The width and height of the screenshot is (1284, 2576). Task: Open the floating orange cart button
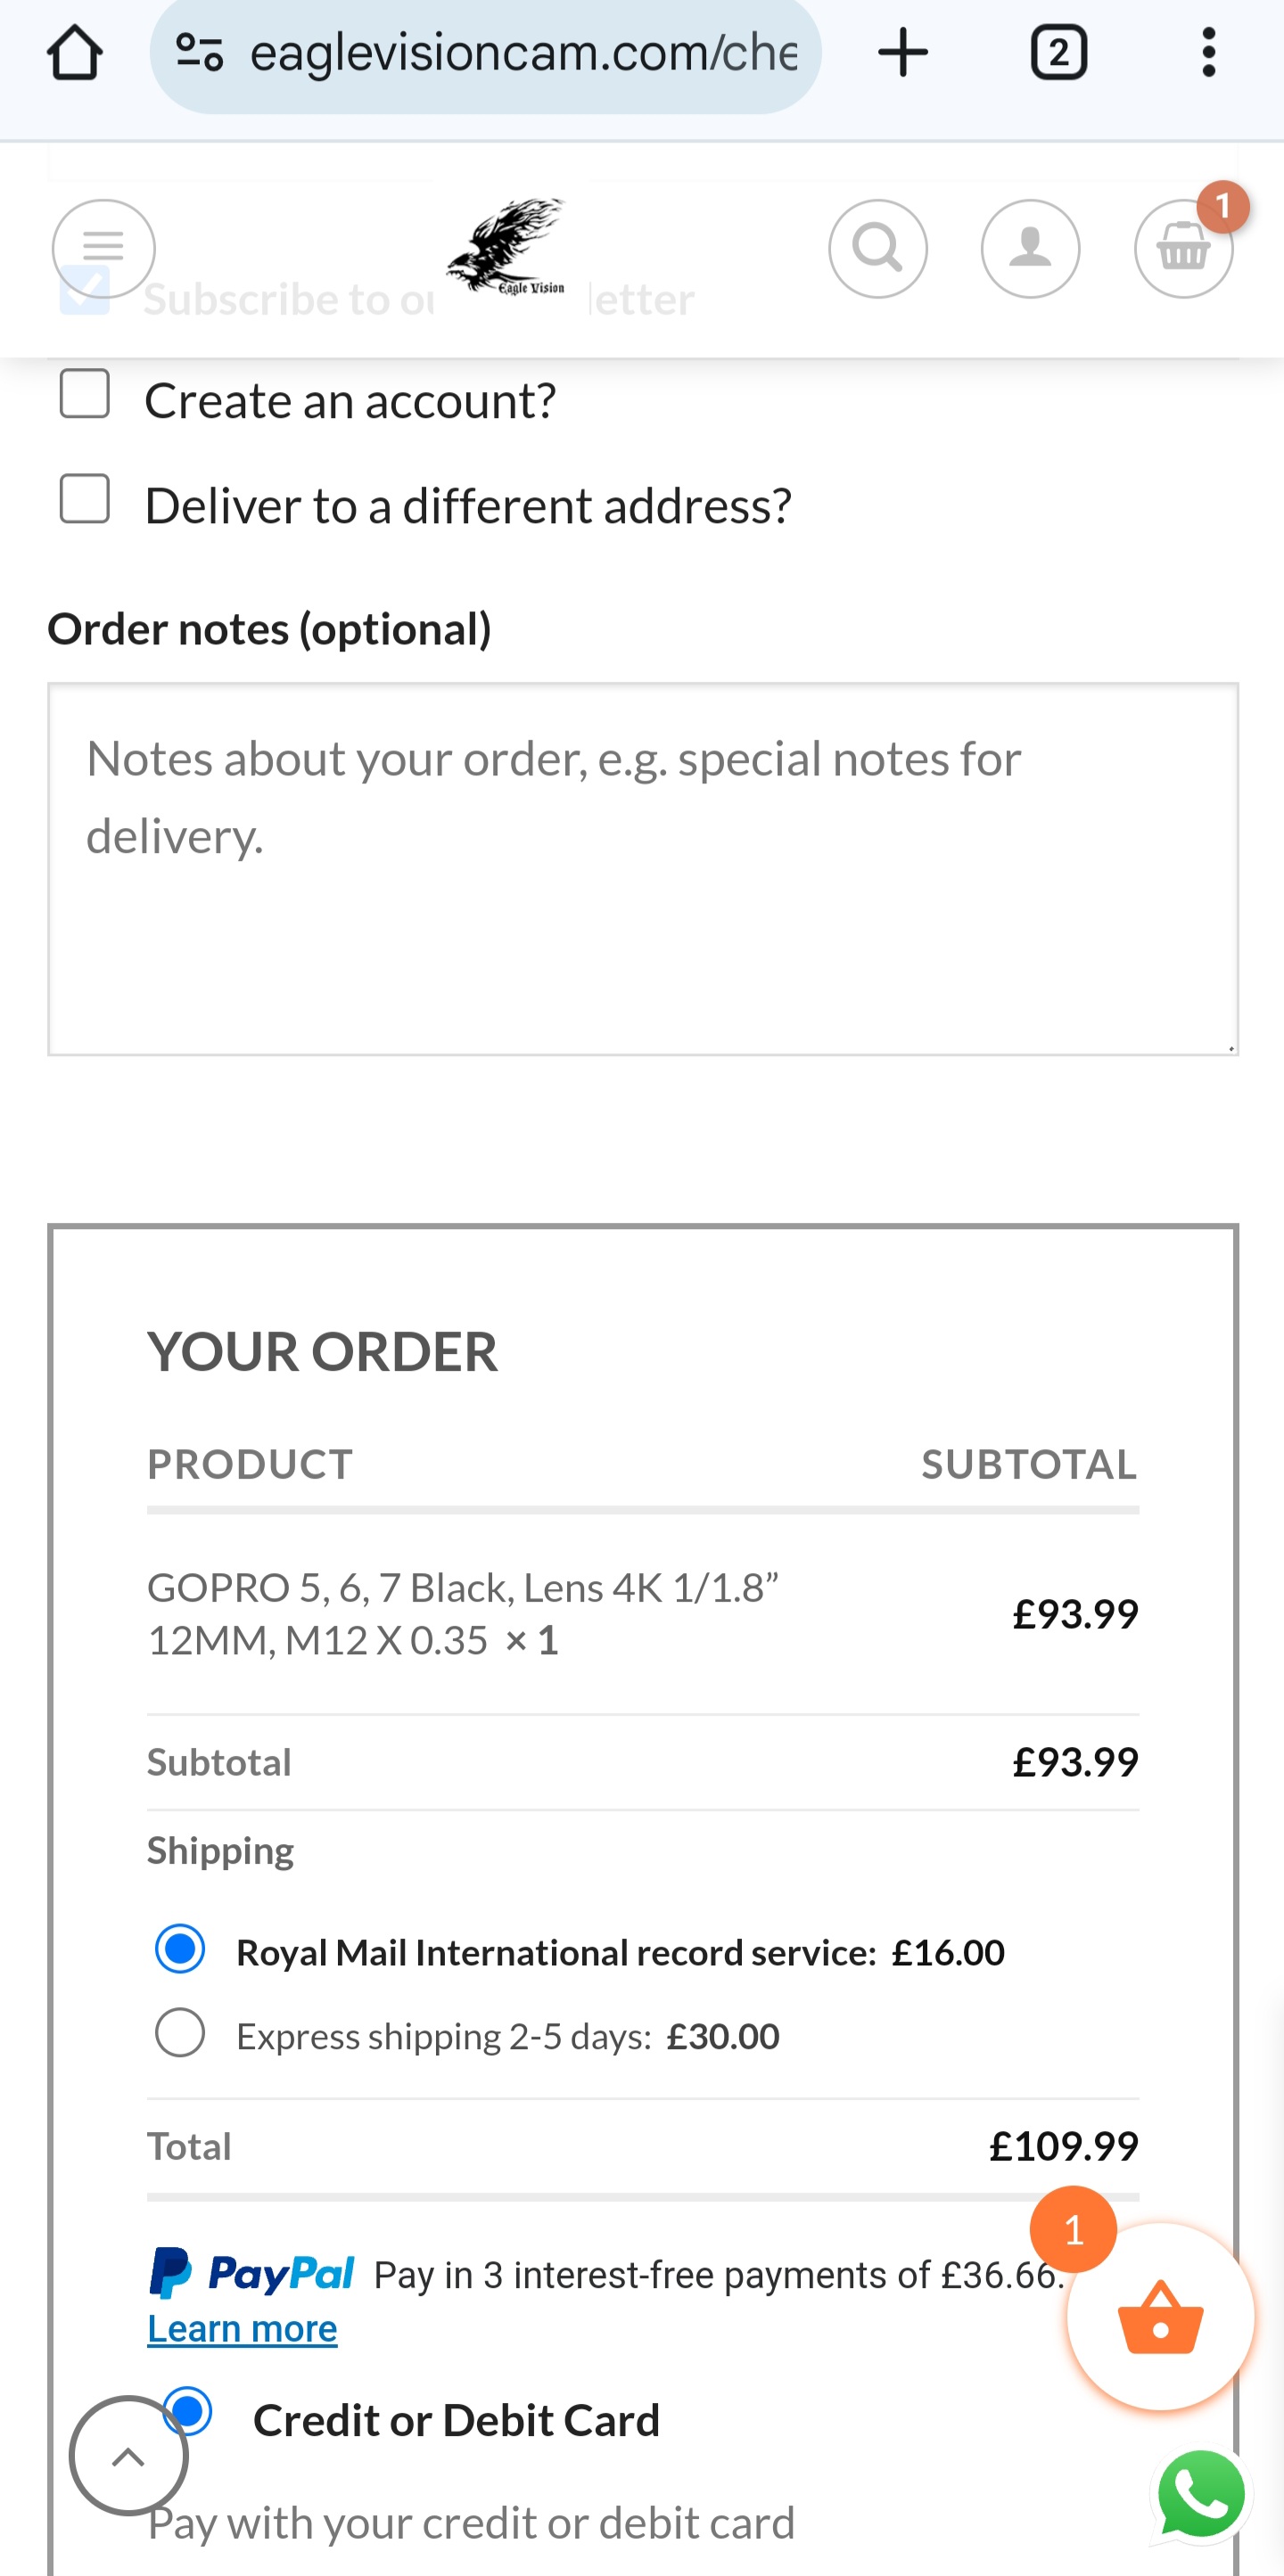click(1160, 2315)
